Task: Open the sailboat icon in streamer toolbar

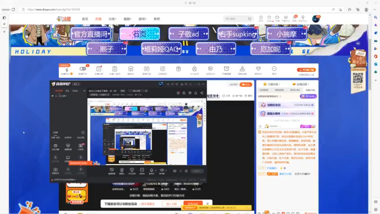Action: point(242,69)
